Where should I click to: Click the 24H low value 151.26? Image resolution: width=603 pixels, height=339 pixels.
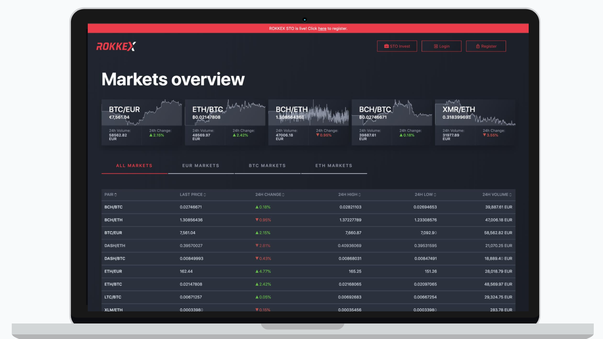coord(431,271)
